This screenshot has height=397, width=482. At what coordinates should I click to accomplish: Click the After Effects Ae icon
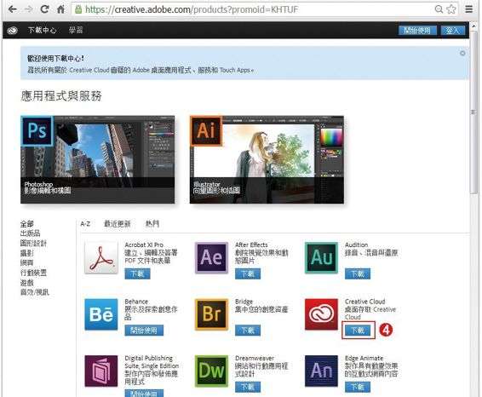point(211,257)
